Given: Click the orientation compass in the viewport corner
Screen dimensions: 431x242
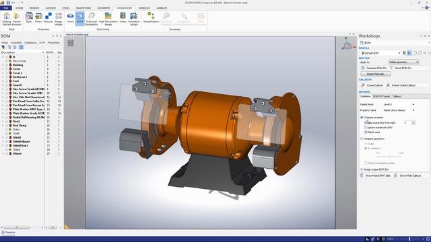Looking at the screenshot, I should tap(347, 44).
